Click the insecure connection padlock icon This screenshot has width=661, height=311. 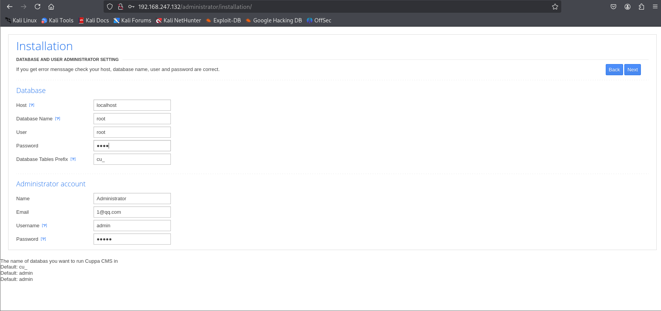(121, 7)
